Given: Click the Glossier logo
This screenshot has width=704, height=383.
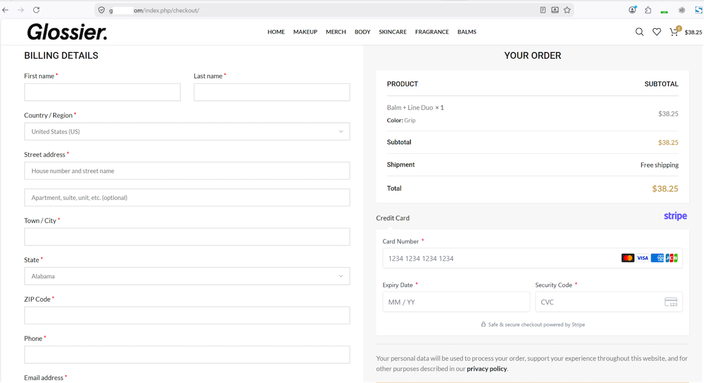Looking at the screenshot, I should click(x=67, y=32).
